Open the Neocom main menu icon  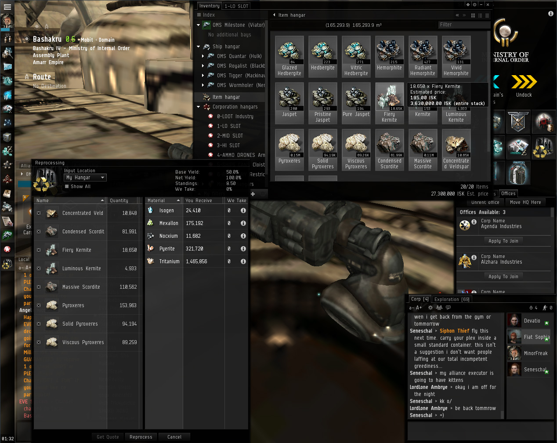tap(7, 7)
